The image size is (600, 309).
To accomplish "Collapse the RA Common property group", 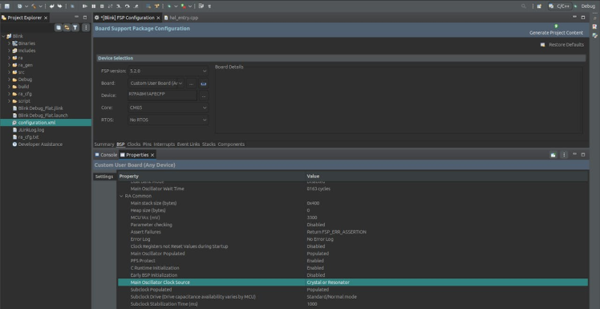I will coord(121,196).
